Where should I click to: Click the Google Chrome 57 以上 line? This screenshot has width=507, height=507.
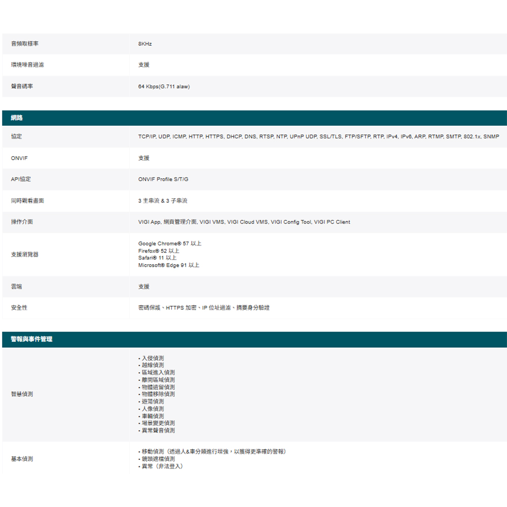tap(170, 244)
